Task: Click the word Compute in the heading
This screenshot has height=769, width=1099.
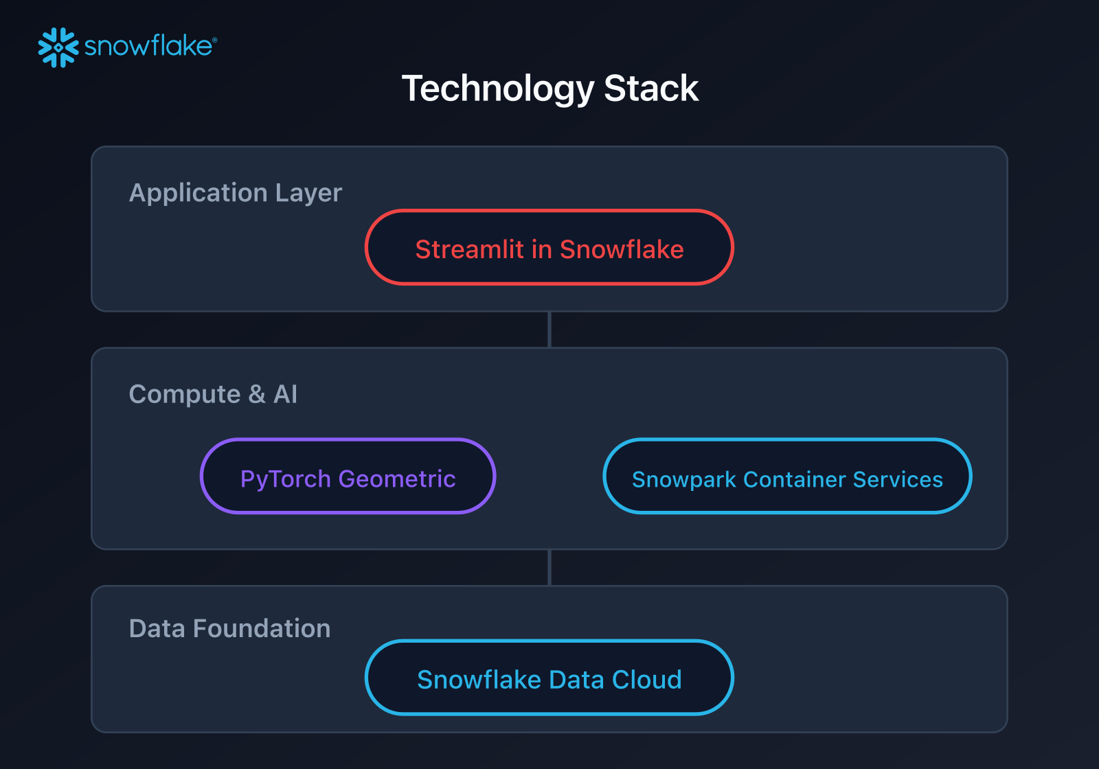Action: (184, 395)
